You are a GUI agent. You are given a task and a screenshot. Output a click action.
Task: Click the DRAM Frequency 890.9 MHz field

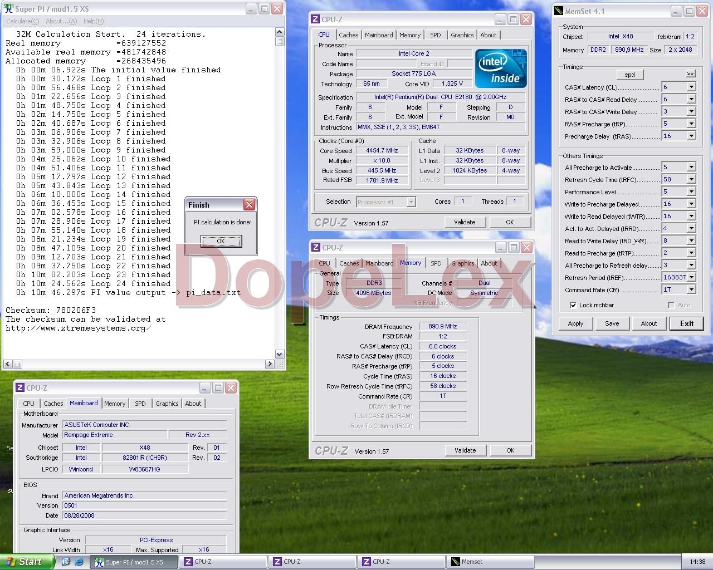tap(443, 326)
